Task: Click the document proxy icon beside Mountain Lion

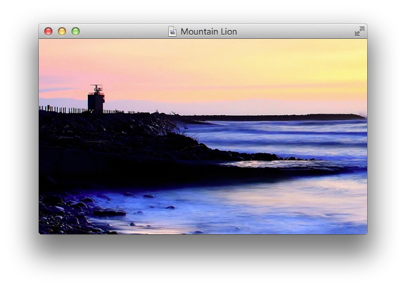Action: pos(172,31)
